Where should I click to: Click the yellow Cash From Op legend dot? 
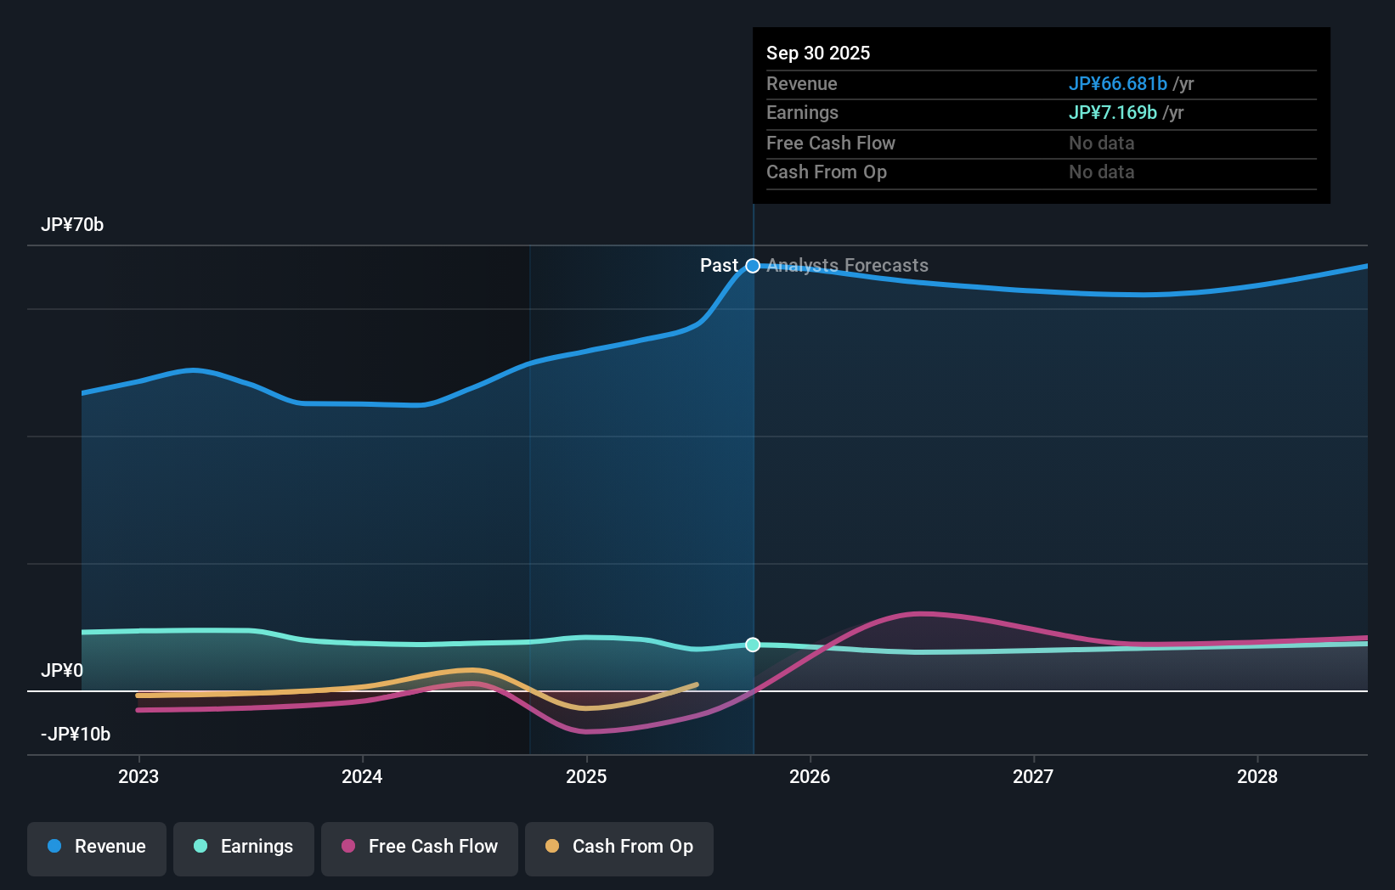(x=551, y=847)
